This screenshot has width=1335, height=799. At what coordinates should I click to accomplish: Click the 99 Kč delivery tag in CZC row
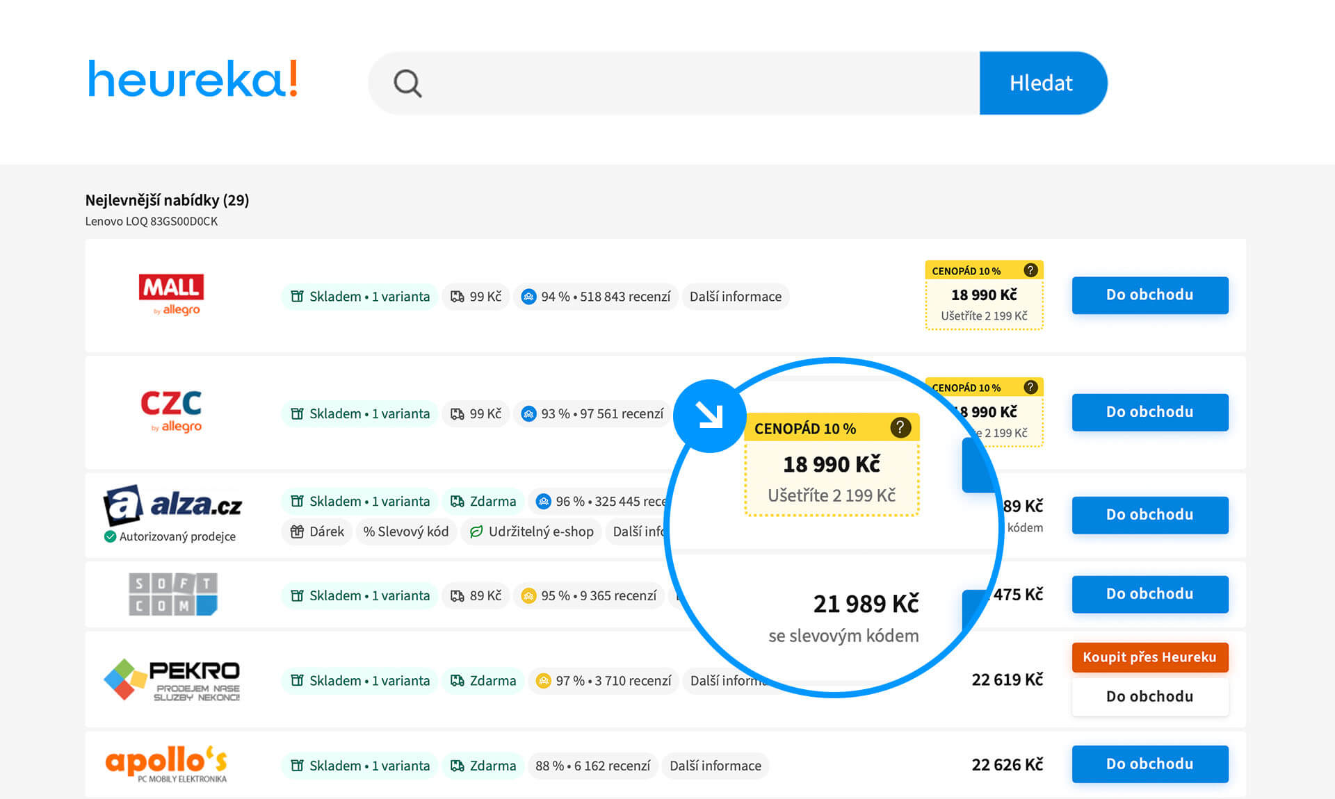tap(476, 413)
